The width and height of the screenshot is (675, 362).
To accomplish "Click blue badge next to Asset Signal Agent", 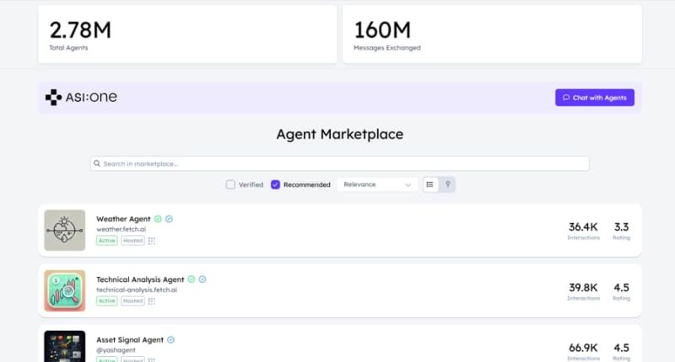I will (x=171, y=340).
